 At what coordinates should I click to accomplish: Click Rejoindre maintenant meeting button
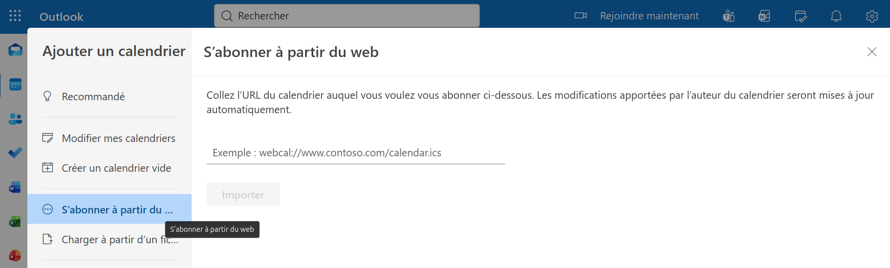(637, 16)
